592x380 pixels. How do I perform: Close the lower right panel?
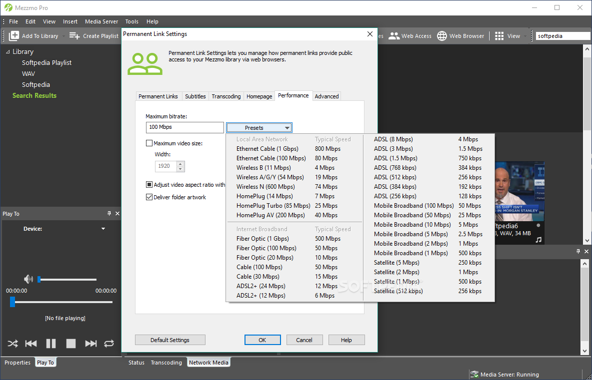click(x=586, y=251)
